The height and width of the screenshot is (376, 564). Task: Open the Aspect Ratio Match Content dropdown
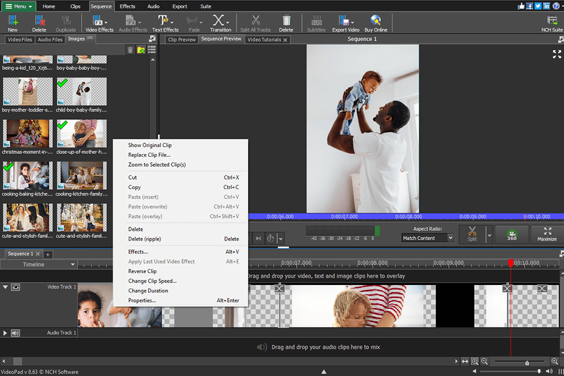[427, 237]
